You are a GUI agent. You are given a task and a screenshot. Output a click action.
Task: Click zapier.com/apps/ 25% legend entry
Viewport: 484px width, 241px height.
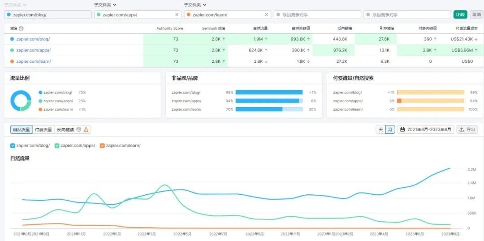62,101
